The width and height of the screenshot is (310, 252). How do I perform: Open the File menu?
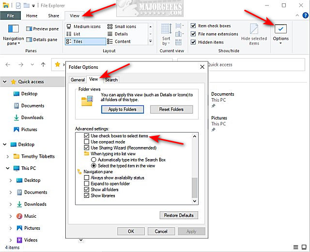(10, 15)
